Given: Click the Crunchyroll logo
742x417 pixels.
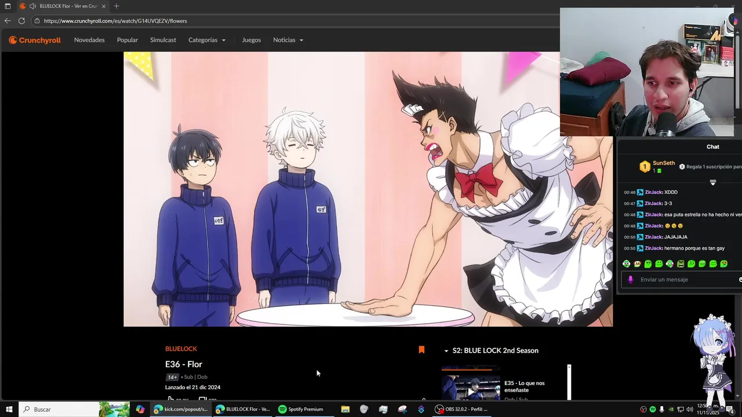Looking at the screenshot, I should [x=35, y=40].
